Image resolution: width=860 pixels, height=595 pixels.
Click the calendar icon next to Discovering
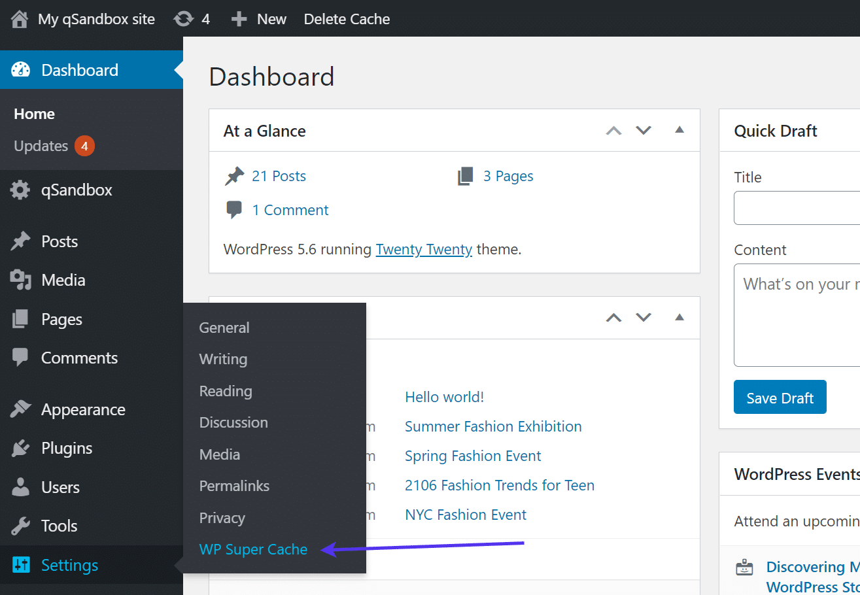pos(745,567)
